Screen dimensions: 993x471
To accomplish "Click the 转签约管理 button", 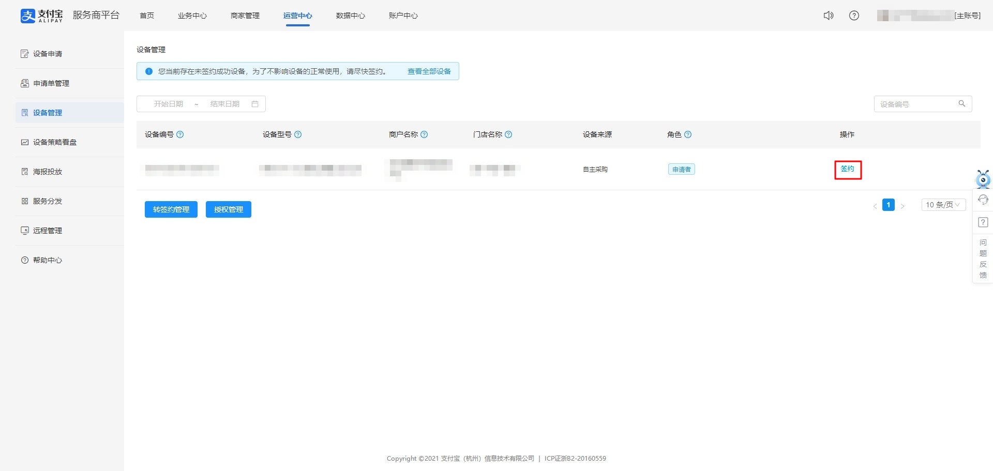I will click(x=171, y=209).
